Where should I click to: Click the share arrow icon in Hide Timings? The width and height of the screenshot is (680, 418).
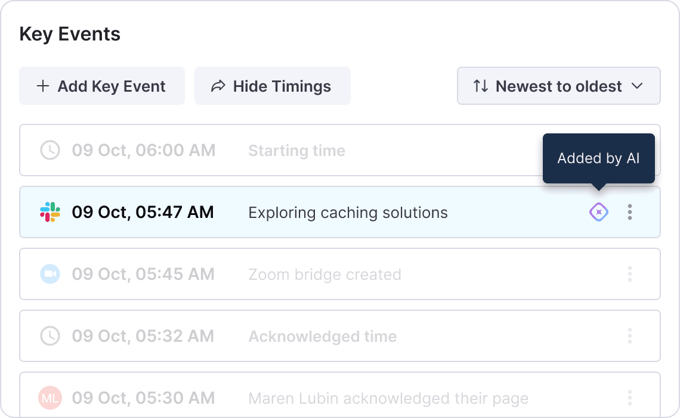(218, 86)
